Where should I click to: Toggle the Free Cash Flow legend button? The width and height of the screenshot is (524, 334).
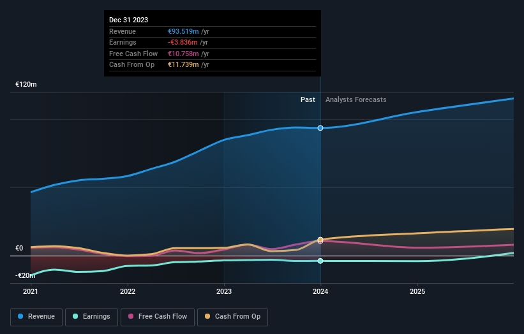158,317
